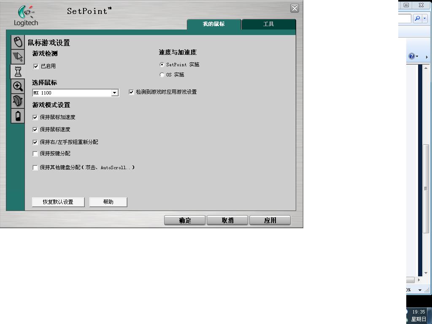
Task: 点击 恢复默认设置 按钮
Action: point(58,202)
